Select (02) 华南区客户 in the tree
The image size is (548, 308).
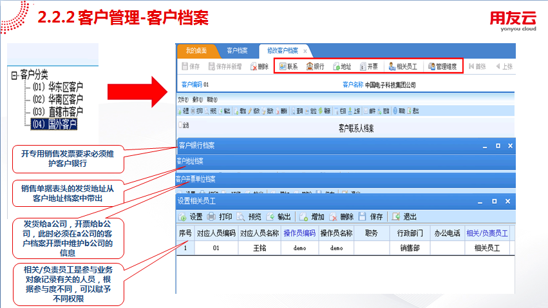click(58, 99)
